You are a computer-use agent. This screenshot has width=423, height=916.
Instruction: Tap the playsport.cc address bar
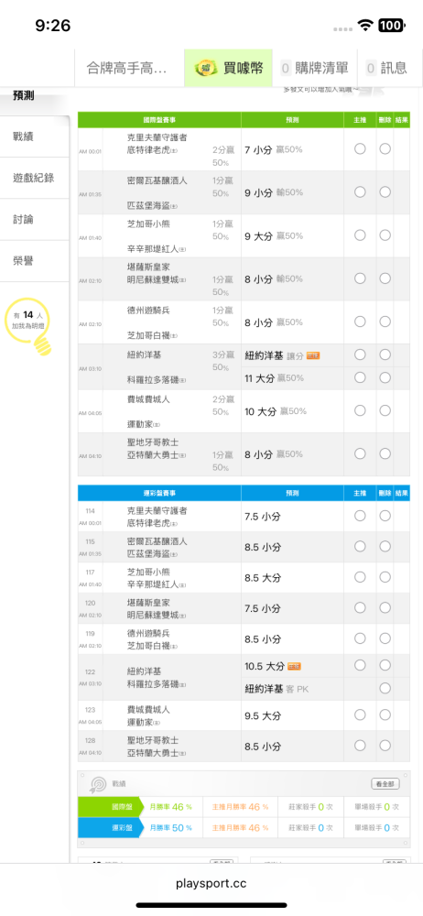tap(211, 883)
